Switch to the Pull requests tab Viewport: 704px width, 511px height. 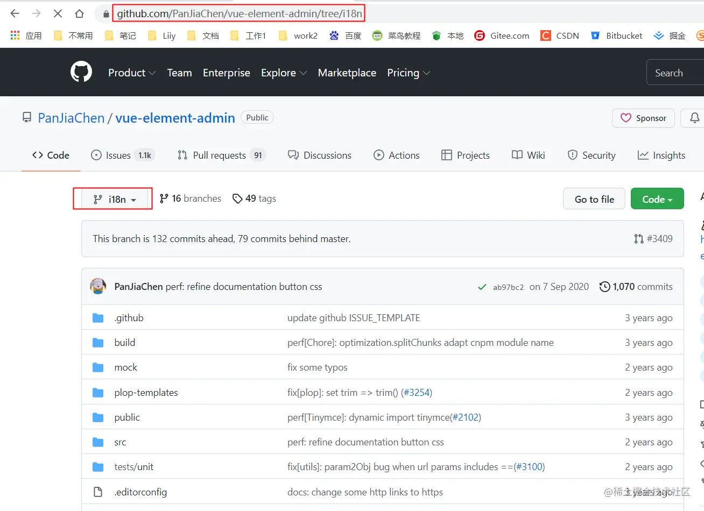pos(222,155)
